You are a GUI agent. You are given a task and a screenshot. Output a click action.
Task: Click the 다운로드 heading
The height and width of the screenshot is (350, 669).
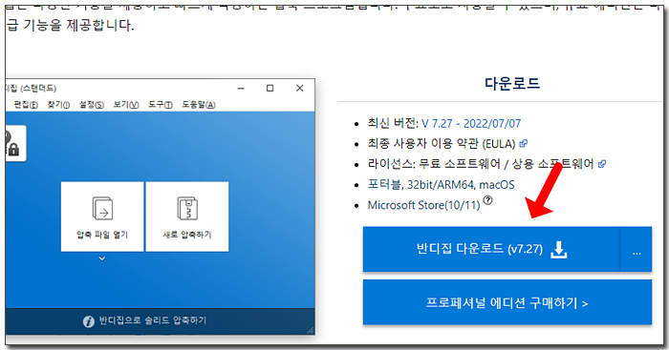[512, 83]
